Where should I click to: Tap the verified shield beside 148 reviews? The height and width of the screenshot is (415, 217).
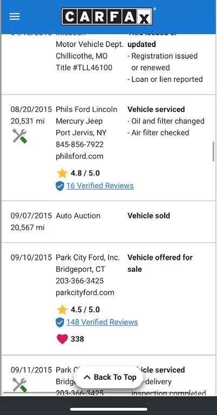pyautogui.click(x=60, y=323)
